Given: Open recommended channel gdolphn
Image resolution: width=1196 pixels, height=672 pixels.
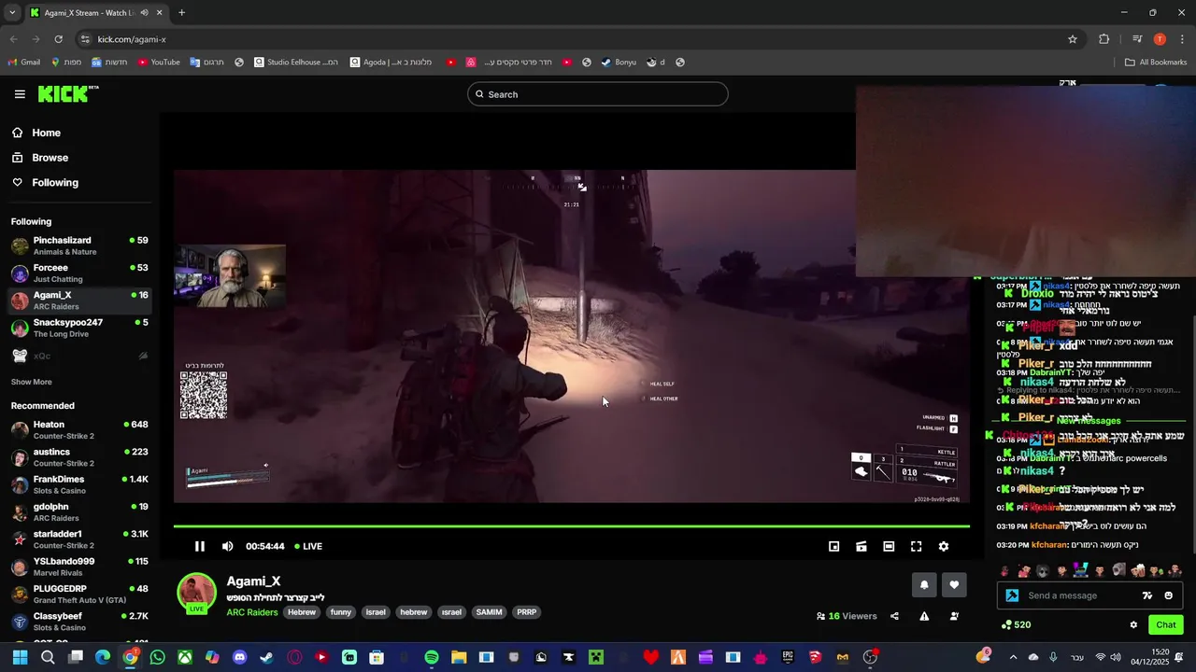Looking at the screenshot, I should pos(79,512).
